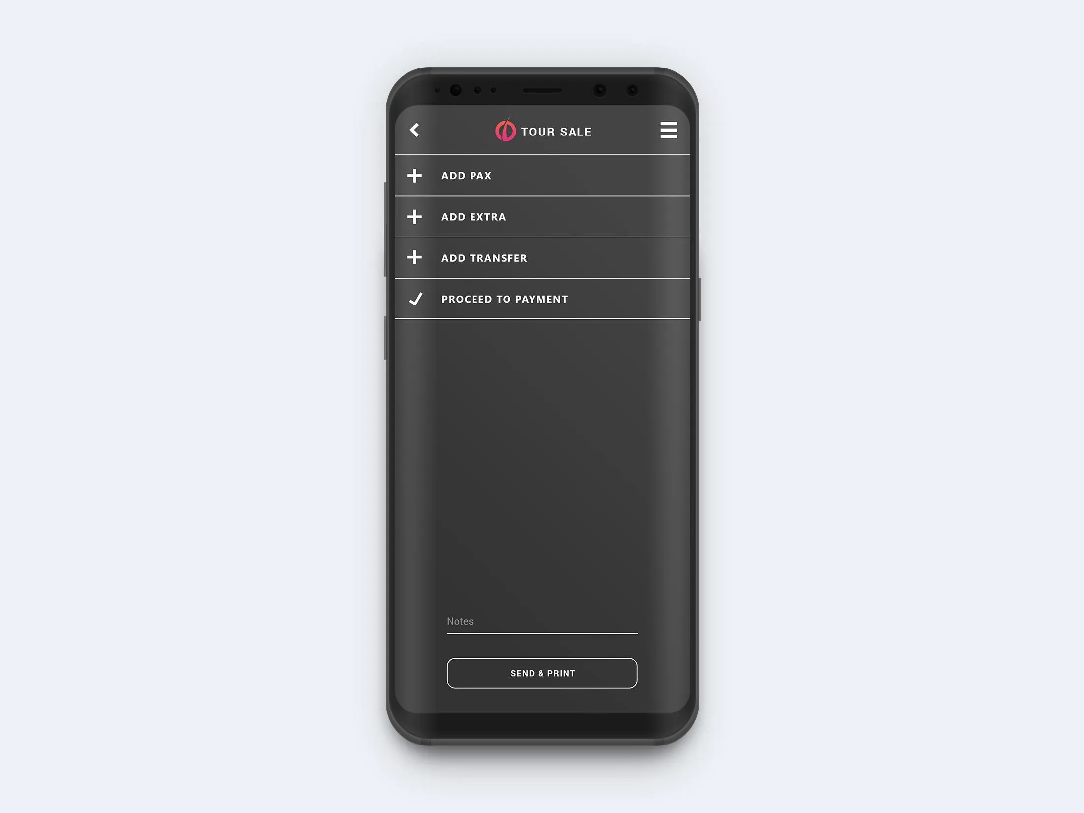Tap the ADD TRANSFER plus icon
Screen dimensions: 1084x813
tap(416, 258)
